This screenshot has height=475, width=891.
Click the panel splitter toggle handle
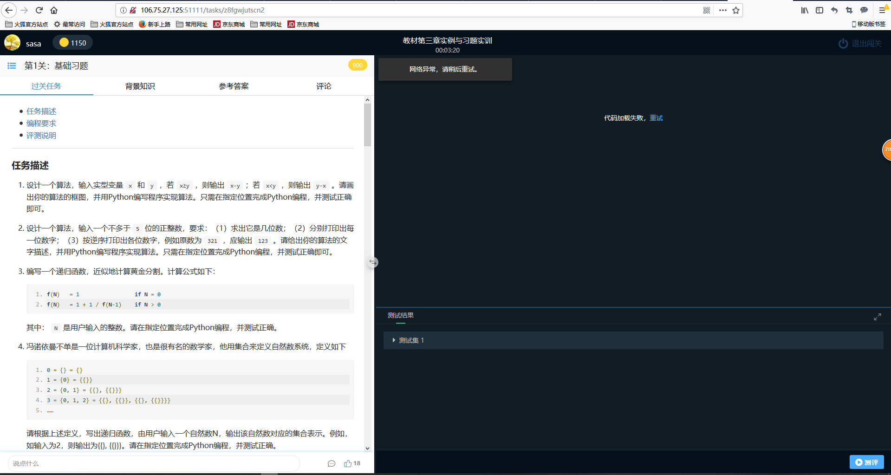point(373,262)
